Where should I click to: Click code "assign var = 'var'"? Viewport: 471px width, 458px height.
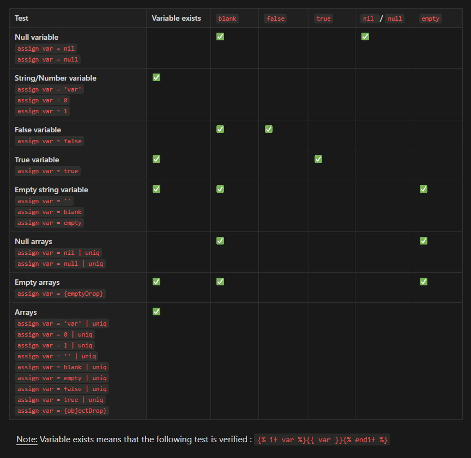(49, 89)
